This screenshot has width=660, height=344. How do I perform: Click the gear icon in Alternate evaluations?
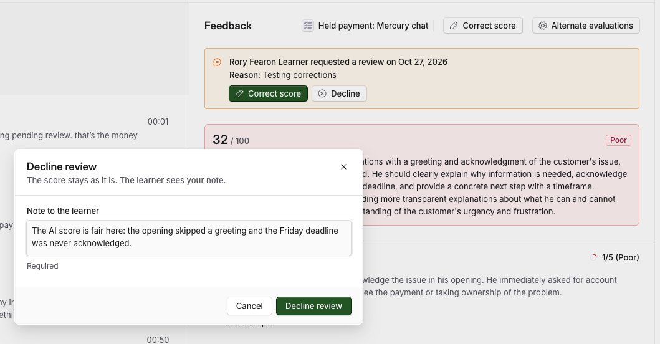(543, 26)
